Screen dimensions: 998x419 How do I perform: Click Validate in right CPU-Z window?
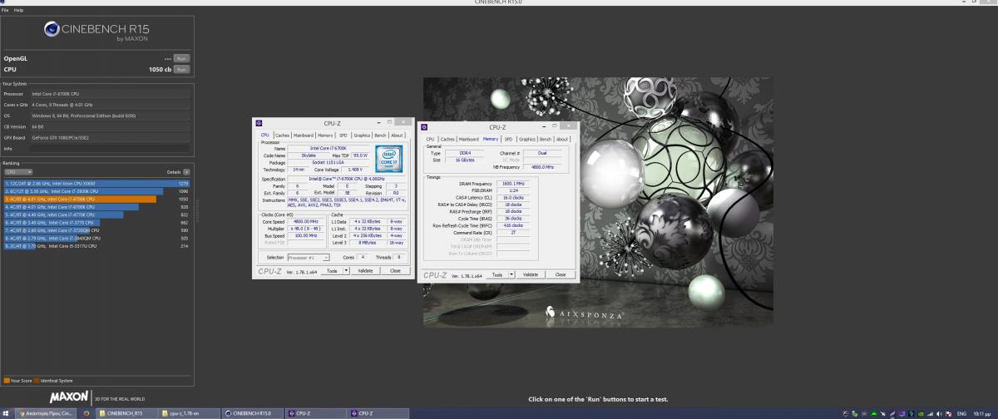(529, 274)
